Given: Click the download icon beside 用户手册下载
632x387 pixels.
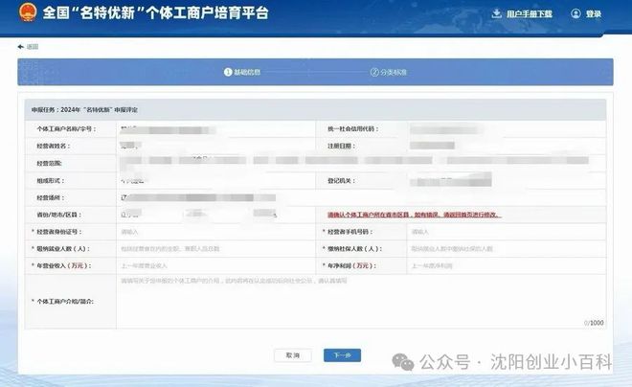Looking at the screenshot, I should [497, 13].
